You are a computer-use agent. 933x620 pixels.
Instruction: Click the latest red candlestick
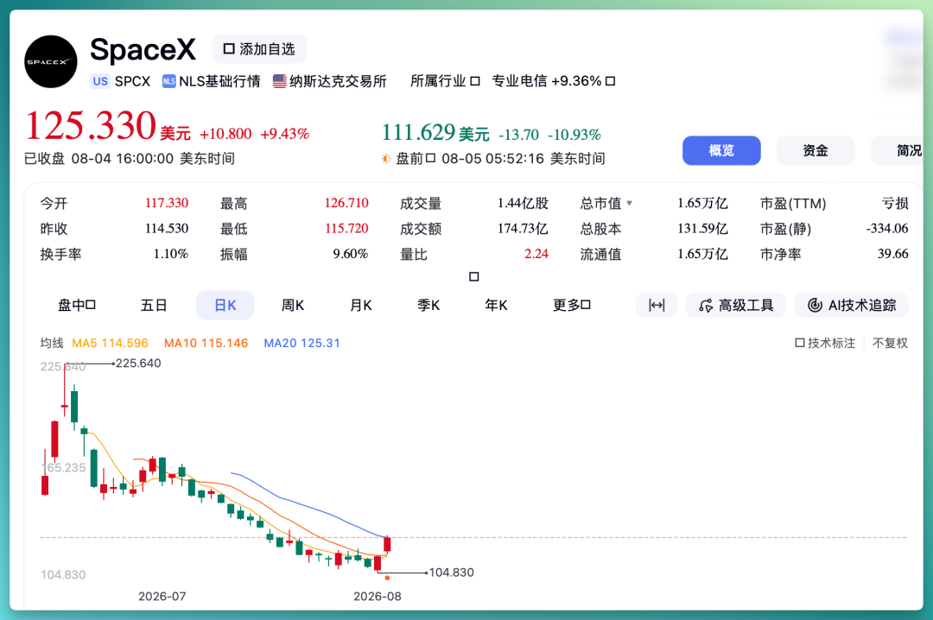pos(387,544)
